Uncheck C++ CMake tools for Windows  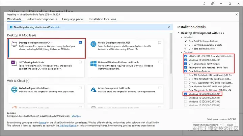[x=186, y=64]
